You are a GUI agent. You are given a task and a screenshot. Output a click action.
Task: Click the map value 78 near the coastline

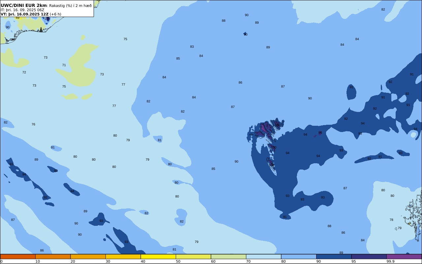point(391,220)
